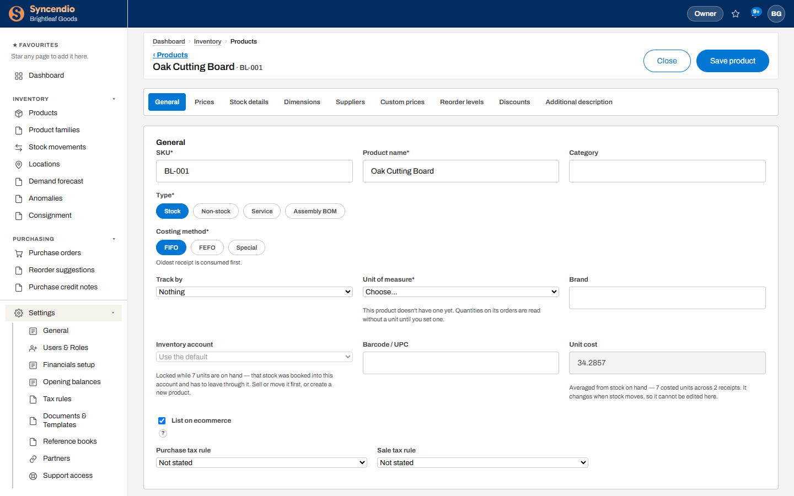Follow the Products back link
The width and height of the screenshot is (794, 496).
(x=170, y=55)
